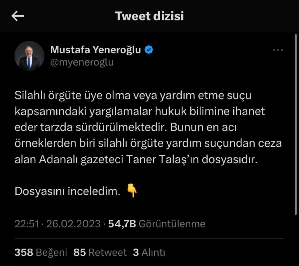Show the 358 Beğeni likes list
The image size is (299, 266).
(41, 252)
